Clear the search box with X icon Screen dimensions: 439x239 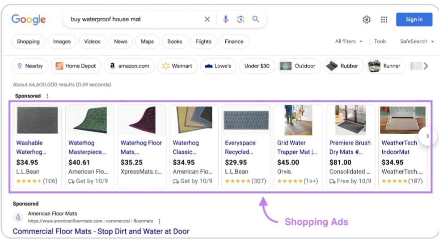(x=207, y=19)
